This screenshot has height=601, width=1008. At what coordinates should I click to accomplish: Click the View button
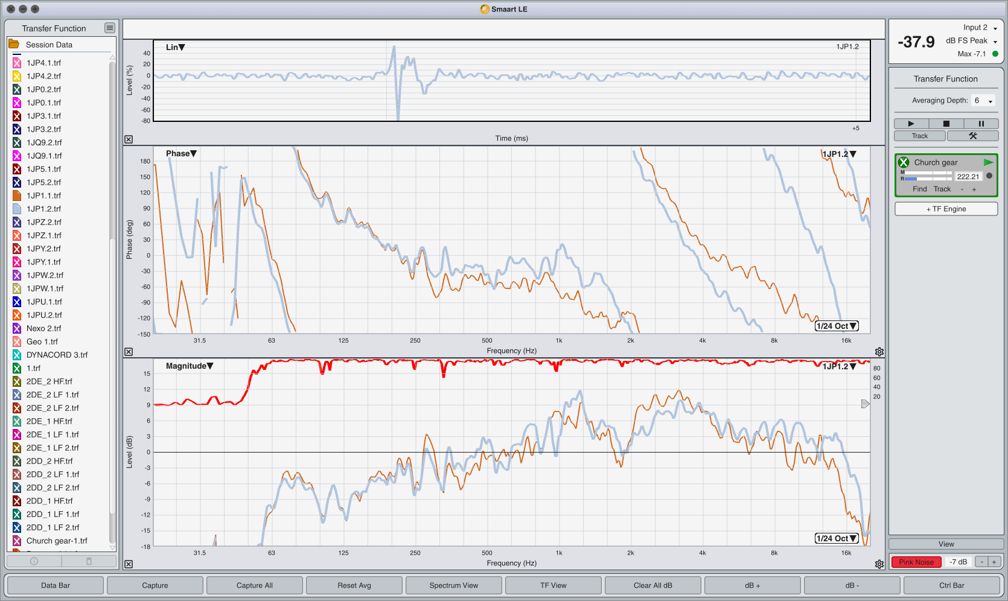[x=946, y=544]
